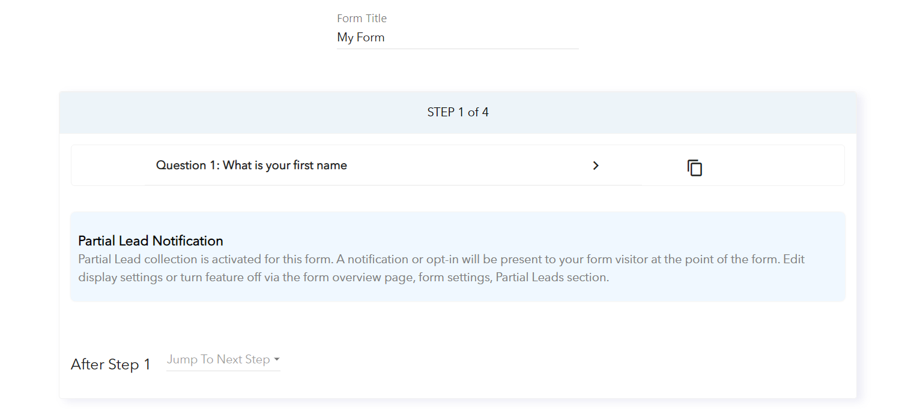Select the 'Partial Lead Notification' heading
Viewport: 902px width, 409px height.
(x=151, y=240)
